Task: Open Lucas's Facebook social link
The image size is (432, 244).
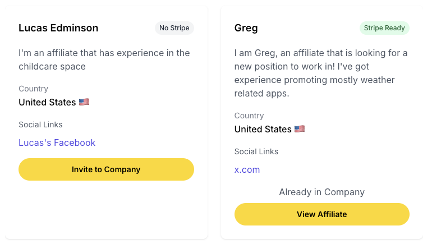Action: 57,142
